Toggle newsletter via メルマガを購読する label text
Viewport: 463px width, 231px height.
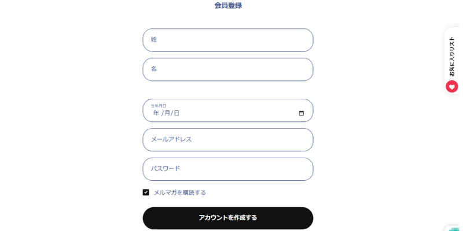pos(179,193)
